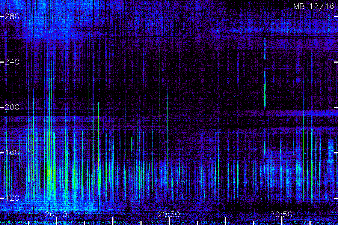Click the 120 frequency axis label

coord(12,198)
